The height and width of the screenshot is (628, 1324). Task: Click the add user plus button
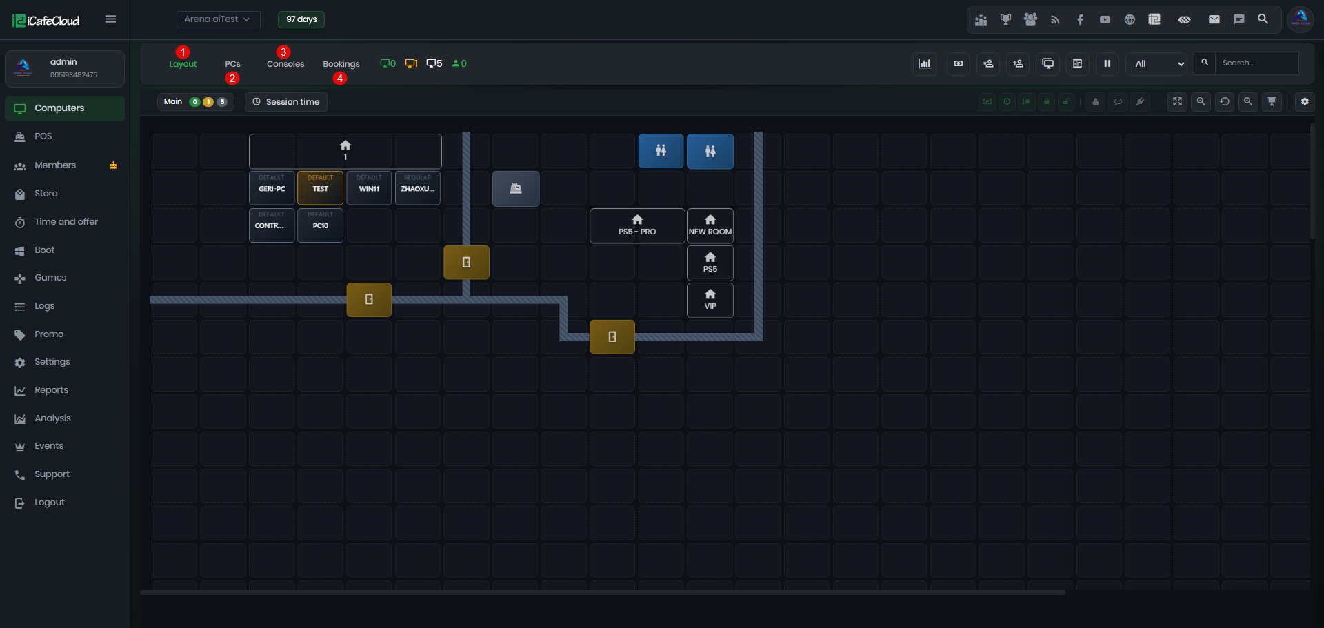click(1018, 63)
